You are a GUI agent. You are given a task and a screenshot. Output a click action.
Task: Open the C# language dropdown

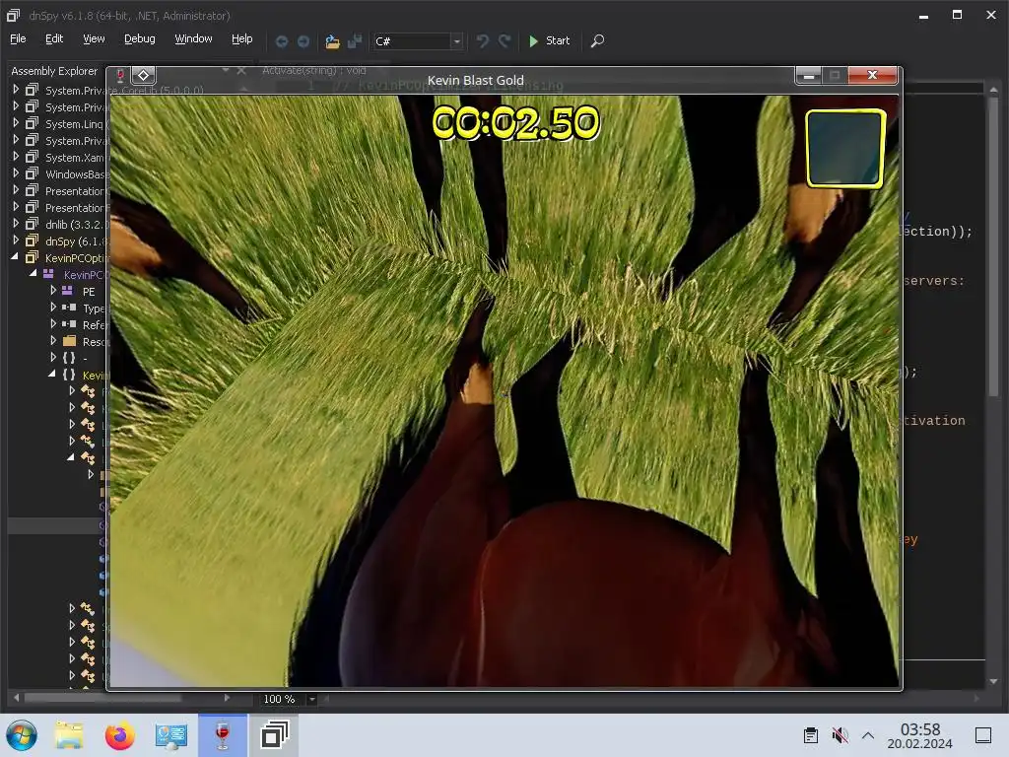456,41
